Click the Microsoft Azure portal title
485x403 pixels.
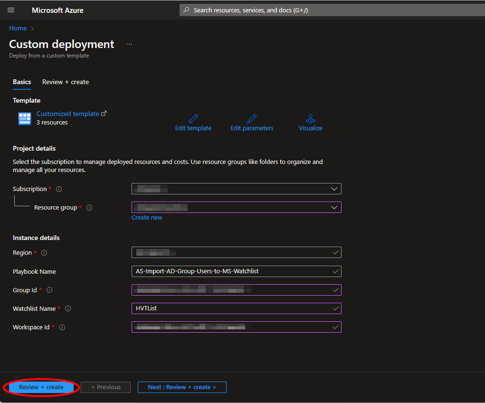57,10
